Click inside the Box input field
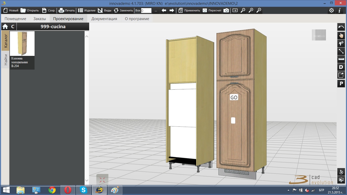The height and width of the screenshot is (195, 347). (146, 11)
